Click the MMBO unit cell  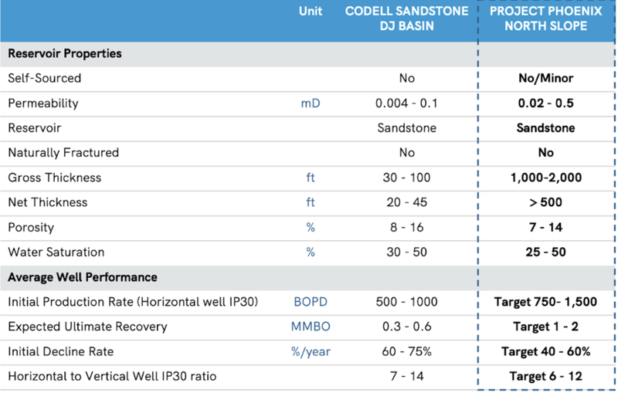[x=311, y=327]
